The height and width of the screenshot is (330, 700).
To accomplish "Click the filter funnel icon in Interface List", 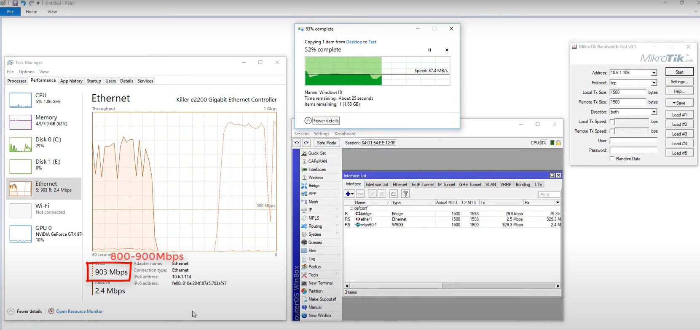I will (405, 194).
